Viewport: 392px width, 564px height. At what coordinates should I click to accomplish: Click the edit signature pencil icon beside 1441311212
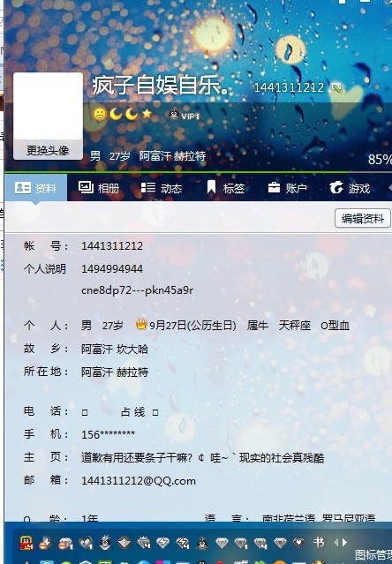[x=336, y=87]
